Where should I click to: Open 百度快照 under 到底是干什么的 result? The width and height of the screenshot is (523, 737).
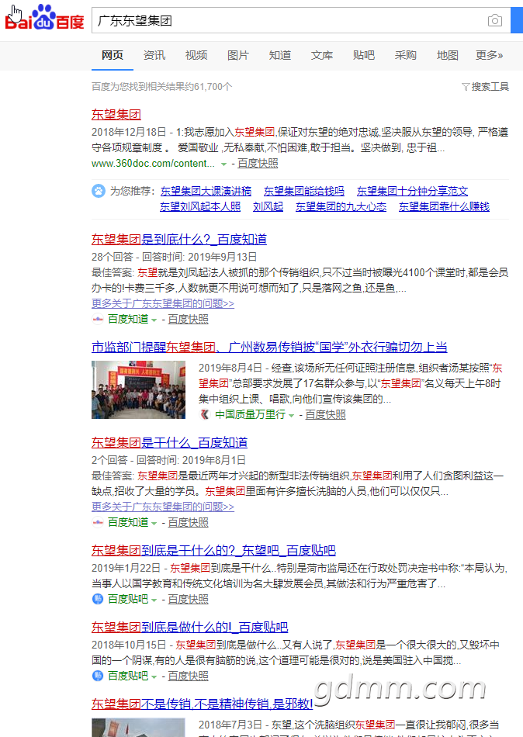(x=188, y=599)
